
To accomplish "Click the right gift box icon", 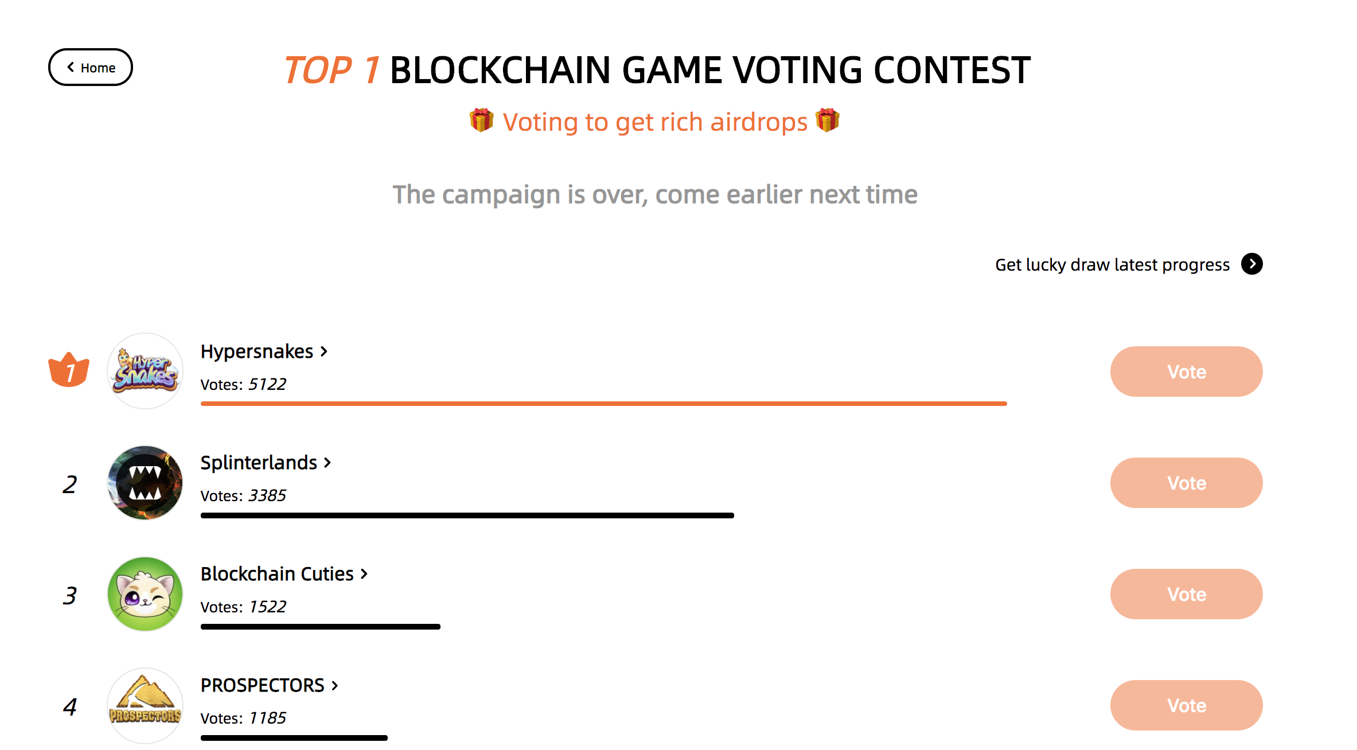I will pos(827,120).
